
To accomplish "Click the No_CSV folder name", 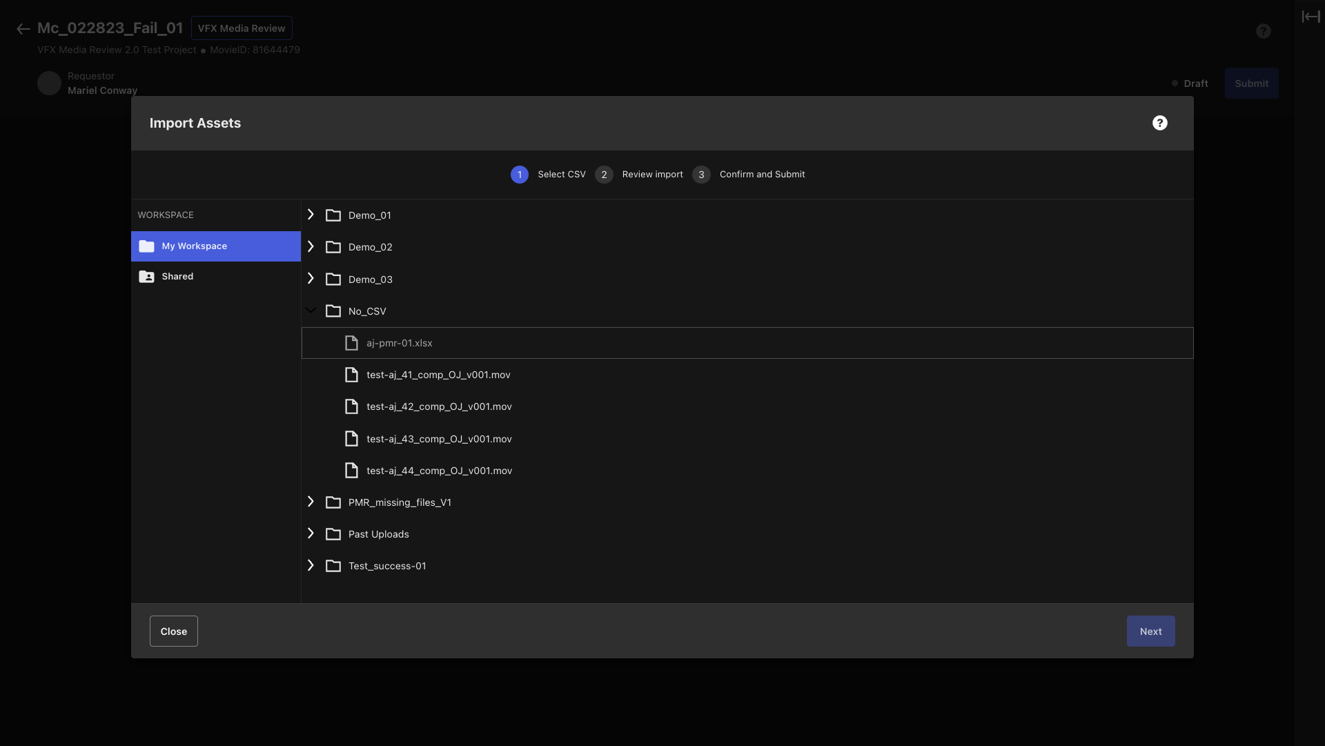I will coord(367,311).
